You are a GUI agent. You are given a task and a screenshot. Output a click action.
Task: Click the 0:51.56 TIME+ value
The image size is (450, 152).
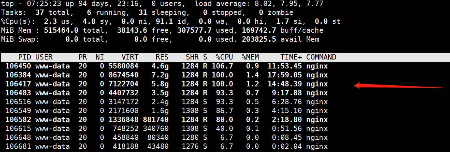tap(287, 128)
